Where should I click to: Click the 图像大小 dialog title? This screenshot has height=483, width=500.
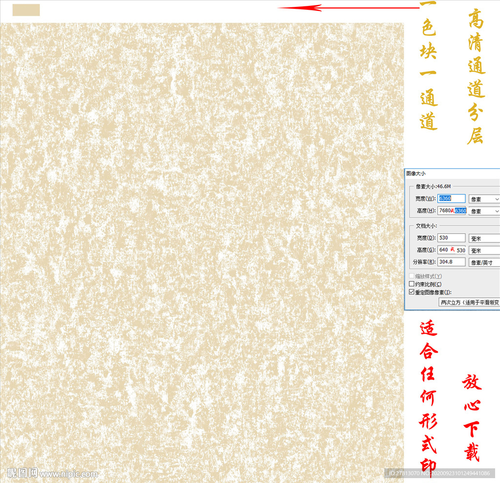pos(416,173)
